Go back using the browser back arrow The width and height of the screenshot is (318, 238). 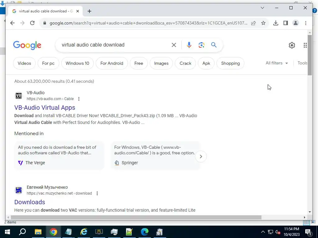pos(12,23)
